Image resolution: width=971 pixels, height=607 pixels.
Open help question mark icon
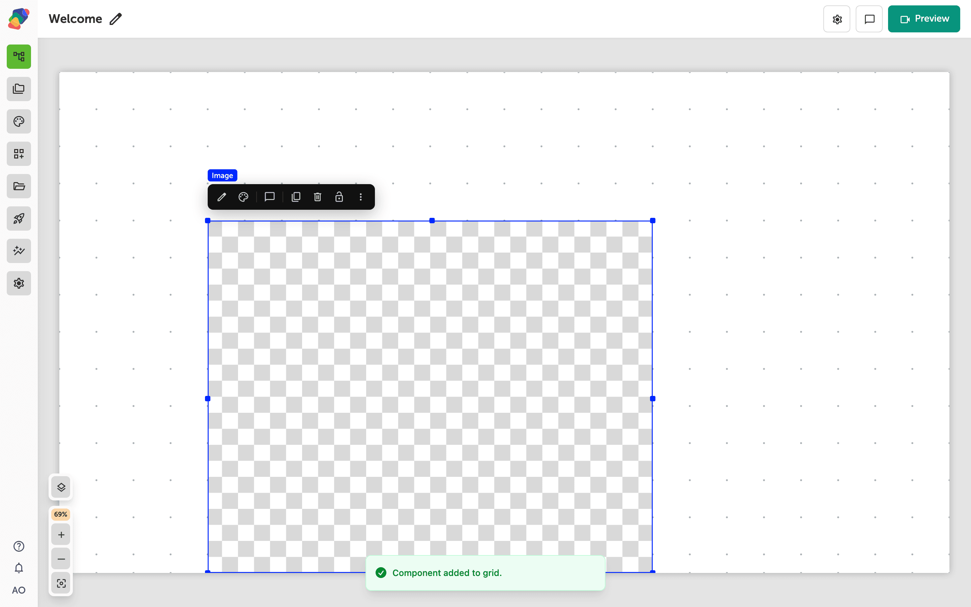coord(19,546)
